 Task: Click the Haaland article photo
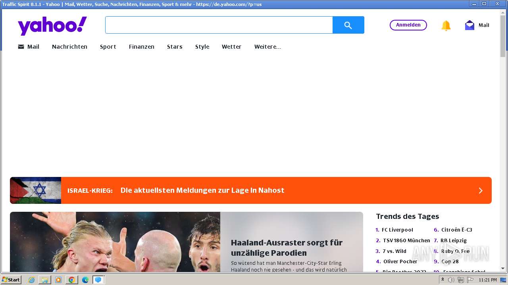(115, 242)
